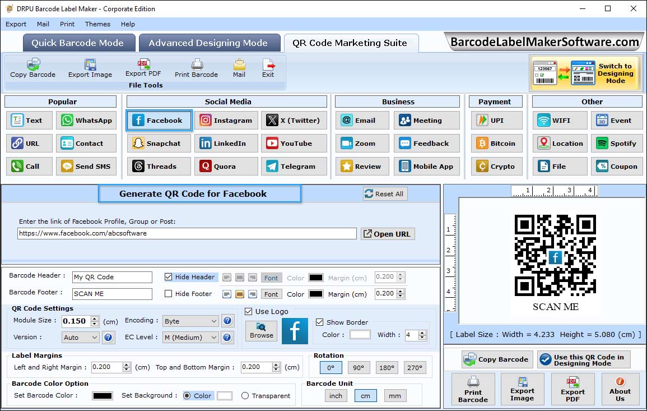The image size is (647, 411).
Task: Click Print Barcode in File Tools toolbar
Action: click(196, 68)
